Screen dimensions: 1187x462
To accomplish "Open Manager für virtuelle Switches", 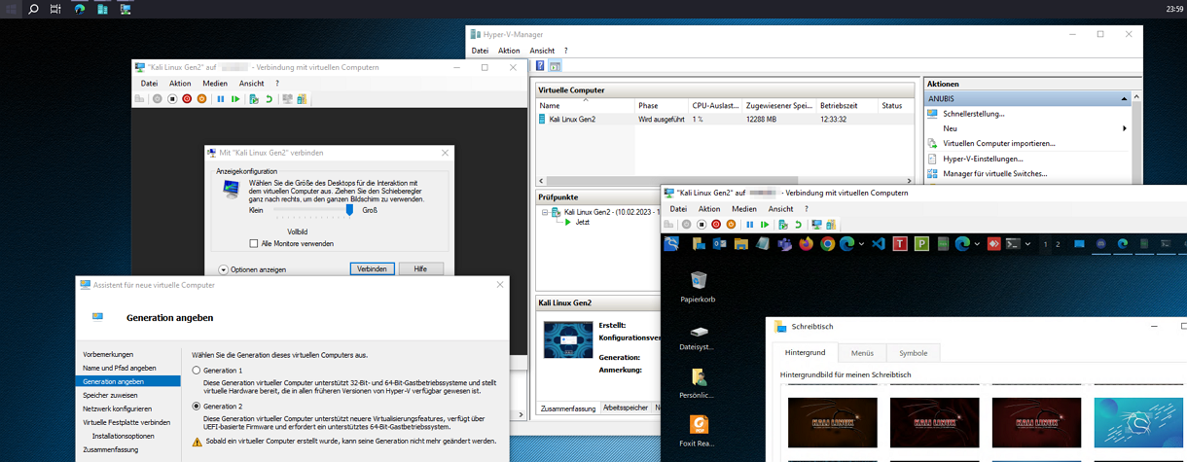I will pos(994,174).
